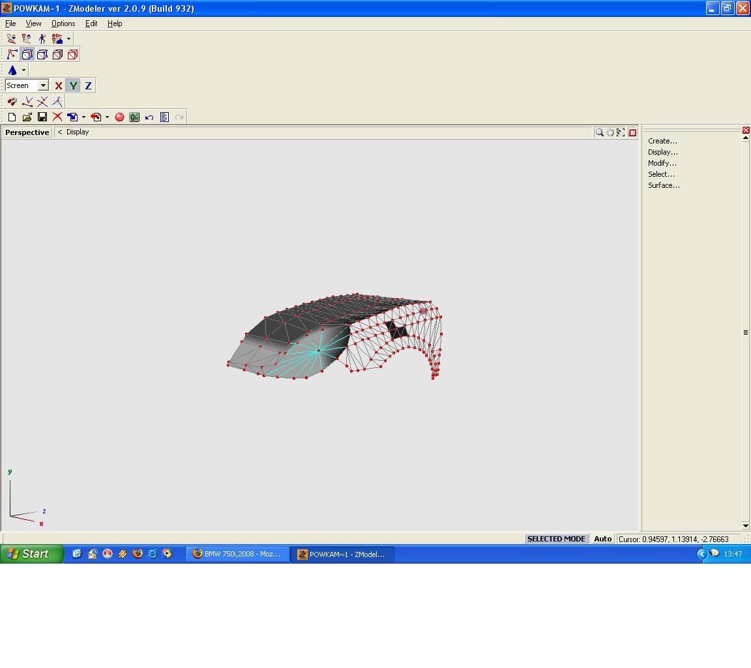Select the vertices editing level icon
Screen dimensions: 751x668
(x=12, y=55)
